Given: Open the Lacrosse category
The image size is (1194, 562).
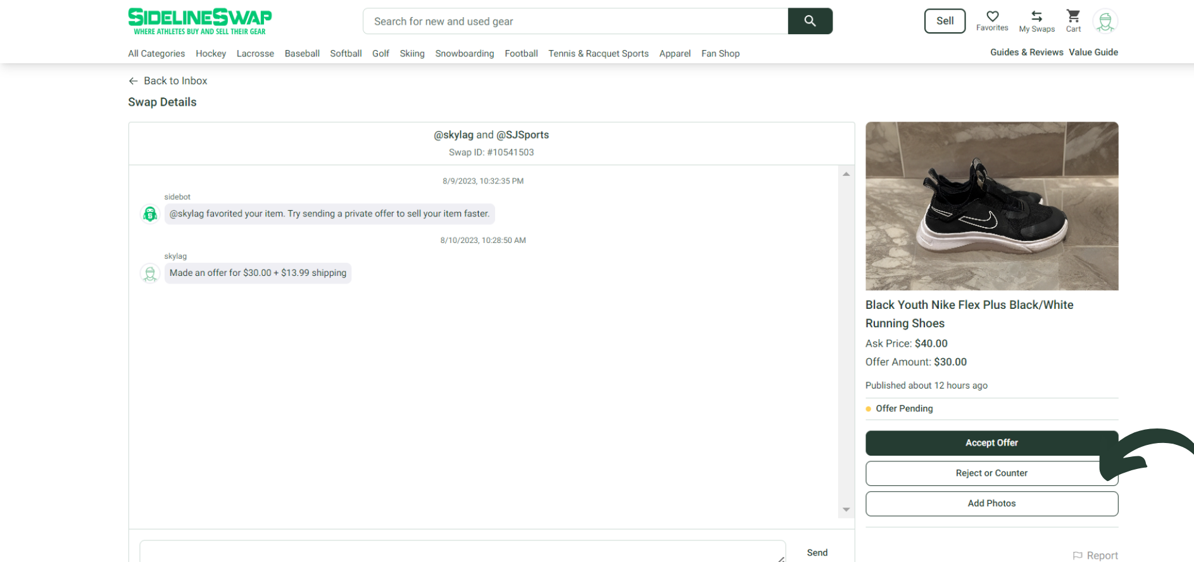Looking at the screenshot, I should (x=255, y=54).
